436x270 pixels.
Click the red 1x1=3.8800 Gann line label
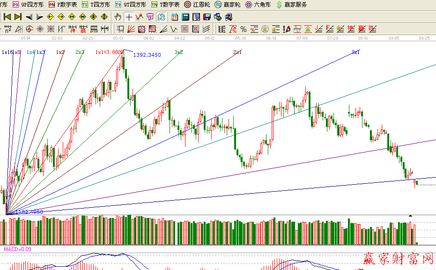coord(109,52)
